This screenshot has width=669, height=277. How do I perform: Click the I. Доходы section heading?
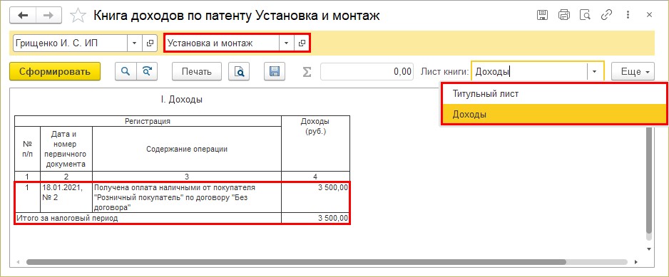tap(181, 100)
